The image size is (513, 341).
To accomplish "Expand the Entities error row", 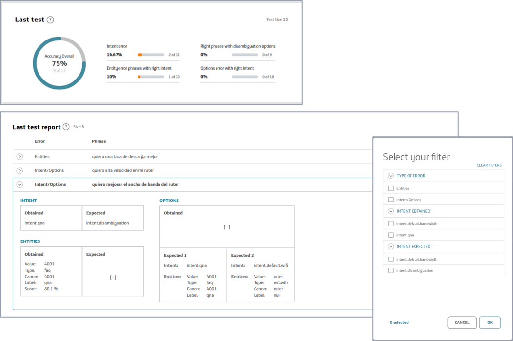I will click(20, 157).
